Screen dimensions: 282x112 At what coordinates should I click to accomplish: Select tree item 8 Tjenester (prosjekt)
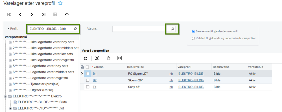(36, 84)
